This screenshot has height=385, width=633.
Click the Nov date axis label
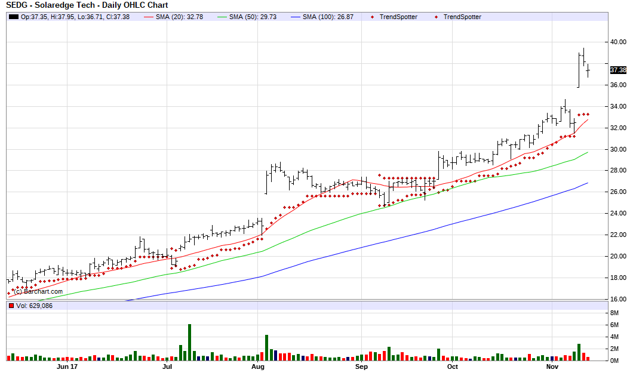tap(552, 366)
